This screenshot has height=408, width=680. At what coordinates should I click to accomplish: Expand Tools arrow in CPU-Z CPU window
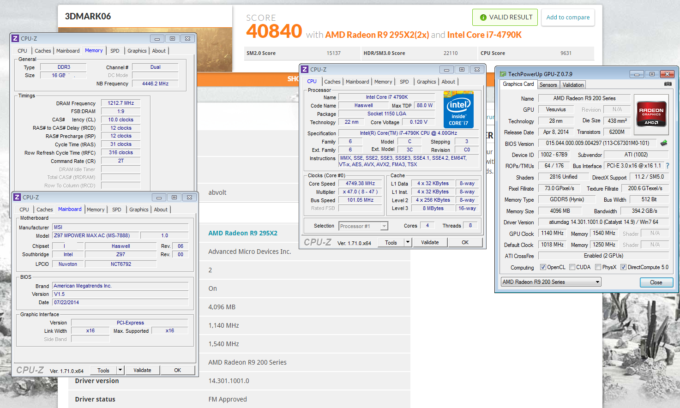point(408,242)
